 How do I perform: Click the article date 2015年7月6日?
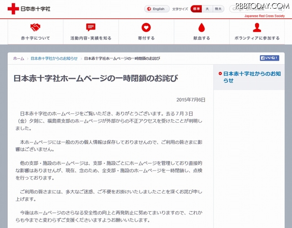191,100
